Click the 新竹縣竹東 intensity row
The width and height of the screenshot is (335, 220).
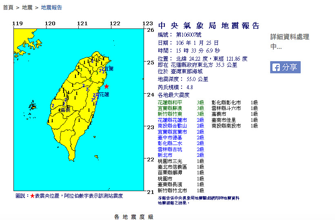pos(173,114)
